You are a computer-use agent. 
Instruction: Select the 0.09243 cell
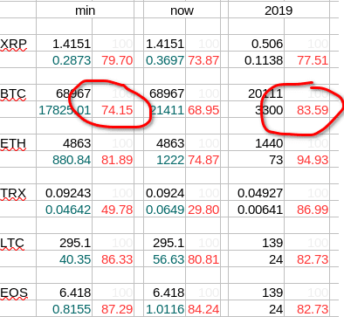tap(65, 193)
